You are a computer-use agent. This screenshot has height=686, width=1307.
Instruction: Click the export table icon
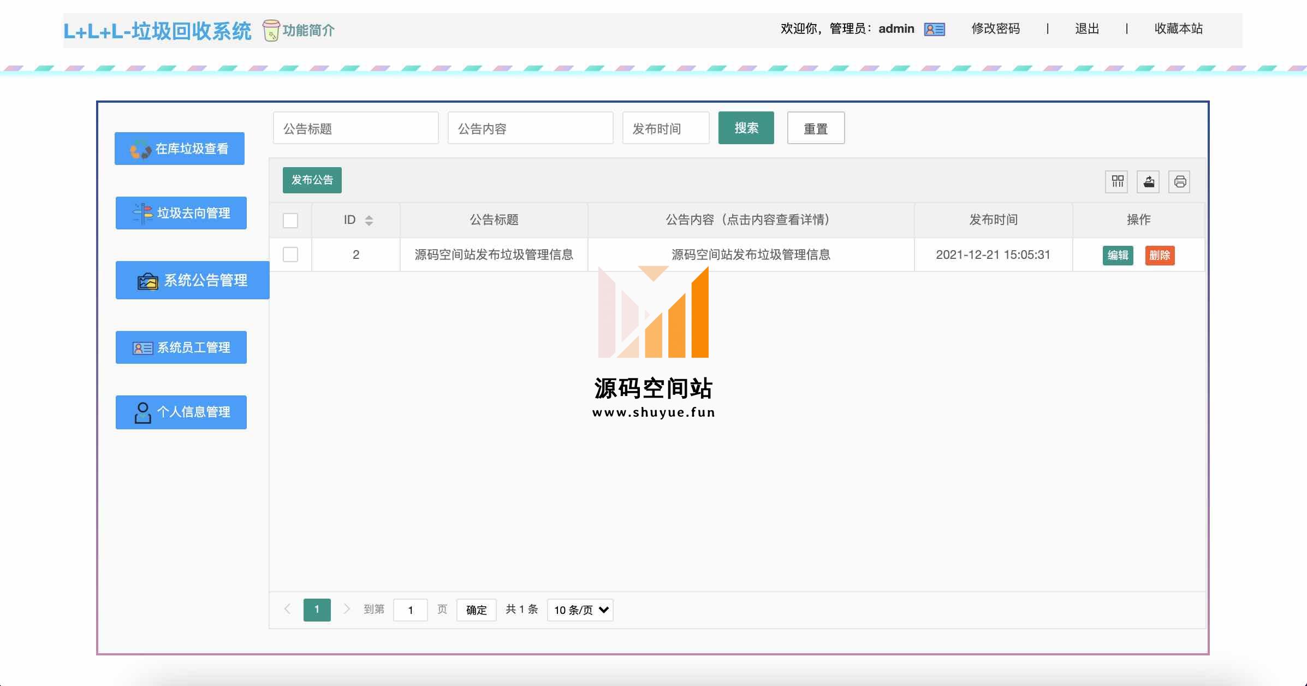[x=1149, y=181]
